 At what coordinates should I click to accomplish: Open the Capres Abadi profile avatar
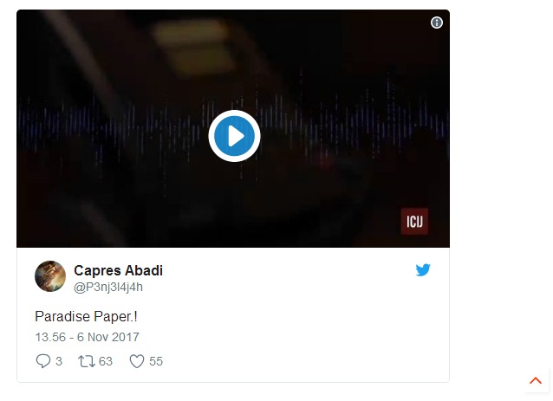[50, 276]
